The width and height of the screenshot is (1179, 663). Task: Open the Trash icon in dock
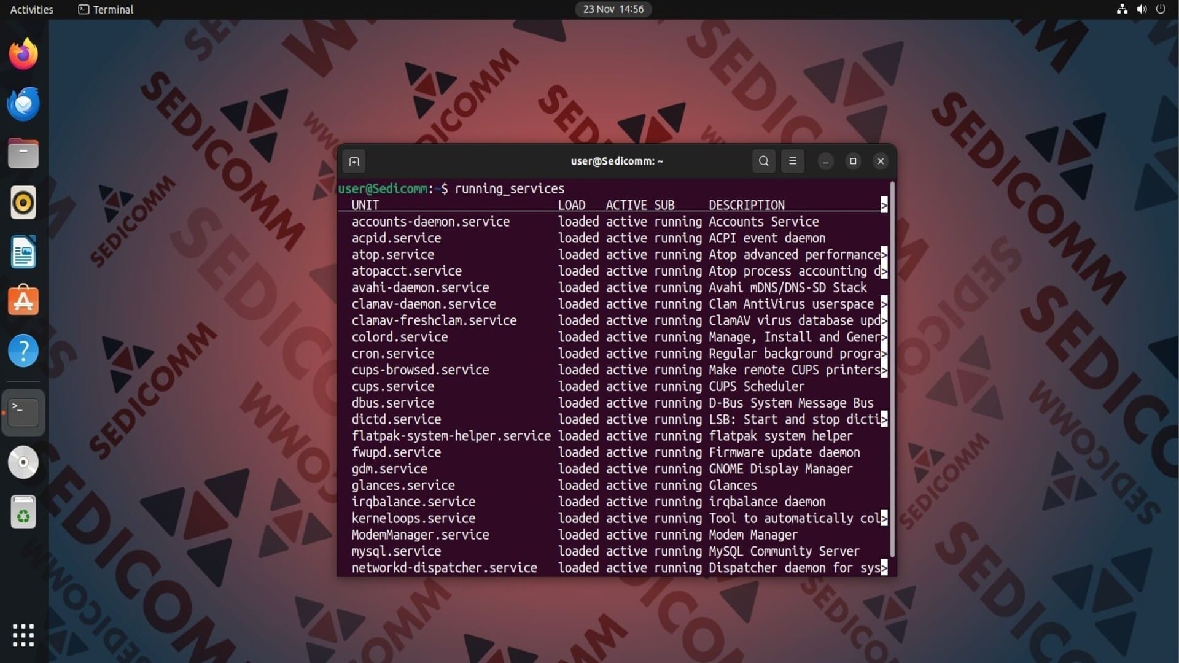pyautogui.click(x=23, y=511)
